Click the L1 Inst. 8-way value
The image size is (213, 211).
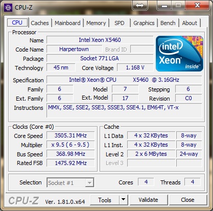(189, 145)
